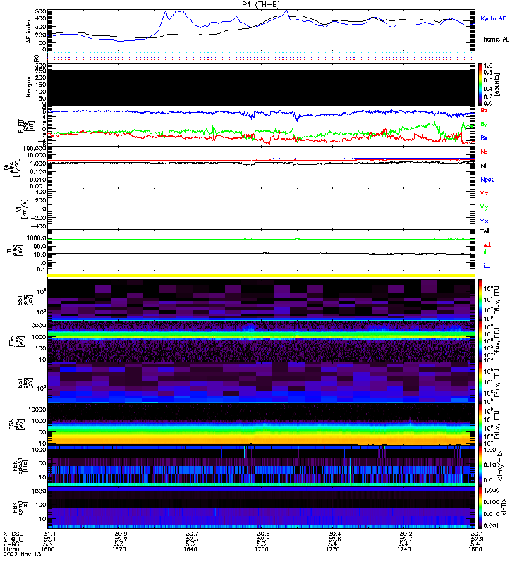Pick the red "Ne" density label
Viewport: 529px width, 564px height.
(x=484, y=152)
